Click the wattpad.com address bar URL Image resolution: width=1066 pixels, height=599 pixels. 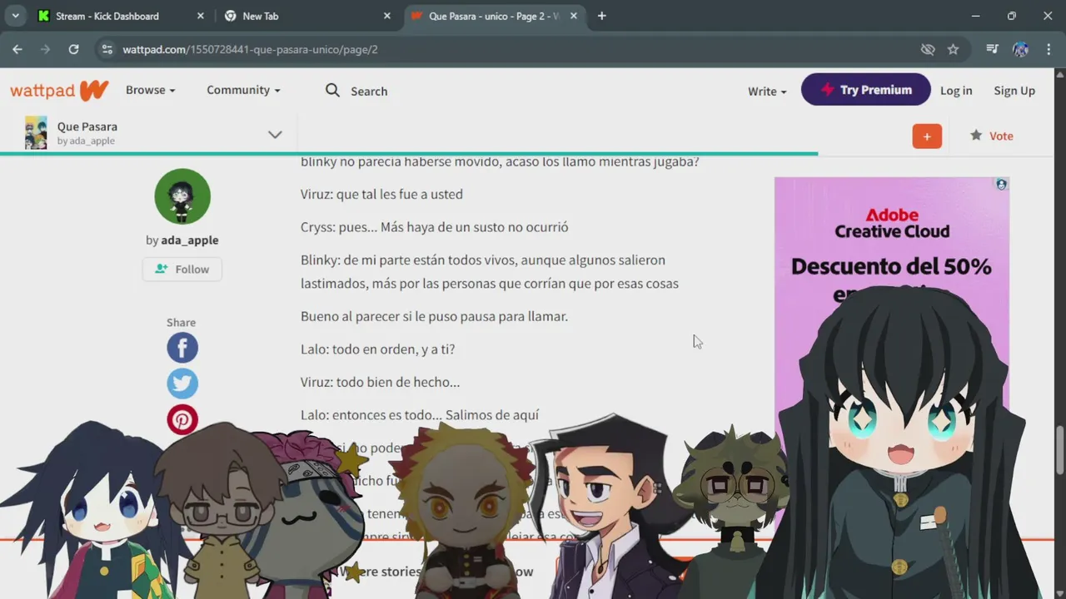250,49
